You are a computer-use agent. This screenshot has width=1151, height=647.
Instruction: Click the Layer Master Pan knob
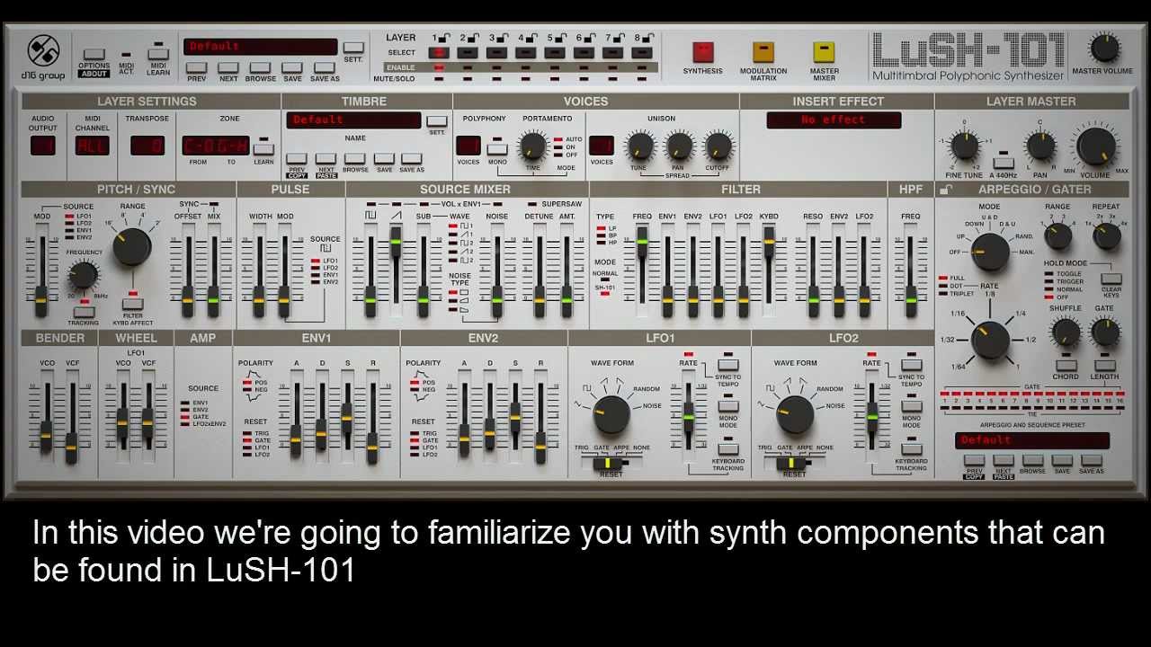[x=1040, y=146]
